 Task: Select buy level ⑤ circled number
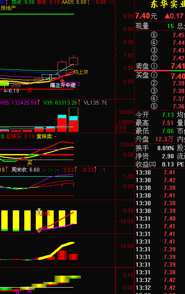[x=154, y=106]
